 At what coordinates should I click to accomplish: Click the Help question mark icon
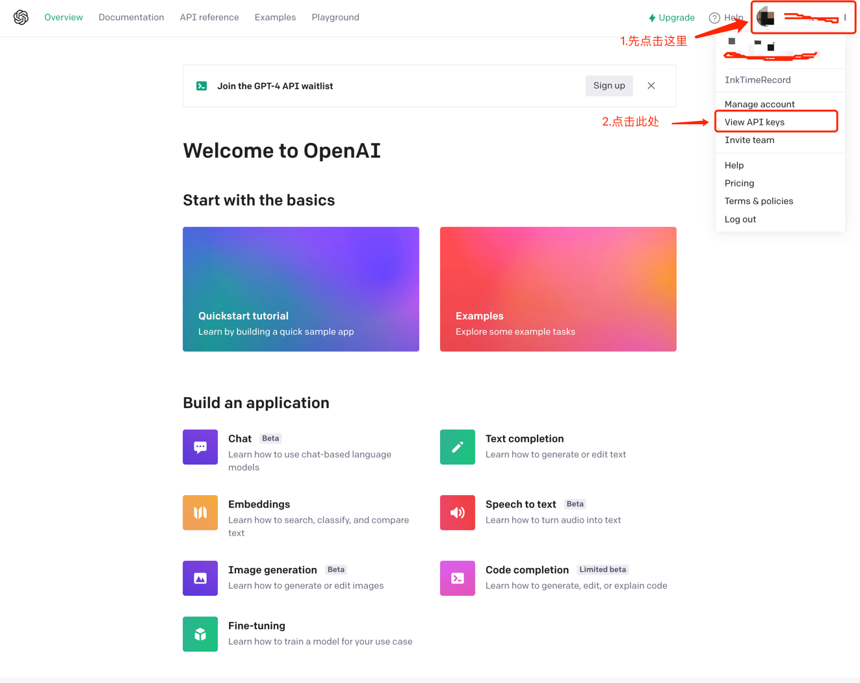coord(714,18)
